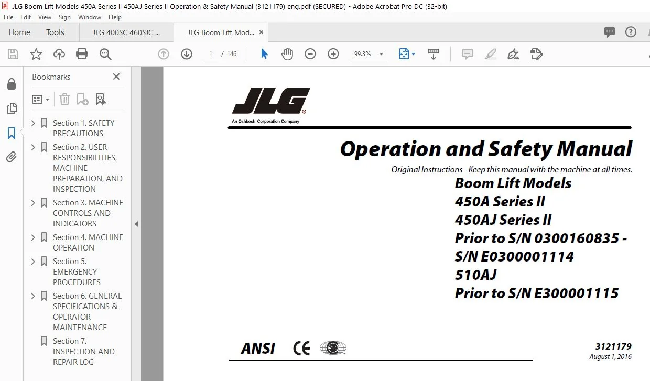This screenshot has height=381, width=650.
Task: Open Section 1. SAFETY PRECAUTIONS bookmark
Action: coord(83,128)
